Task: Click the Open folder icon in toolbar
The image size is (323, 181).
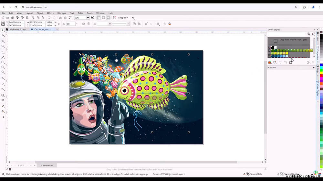Action: point(8,18)
